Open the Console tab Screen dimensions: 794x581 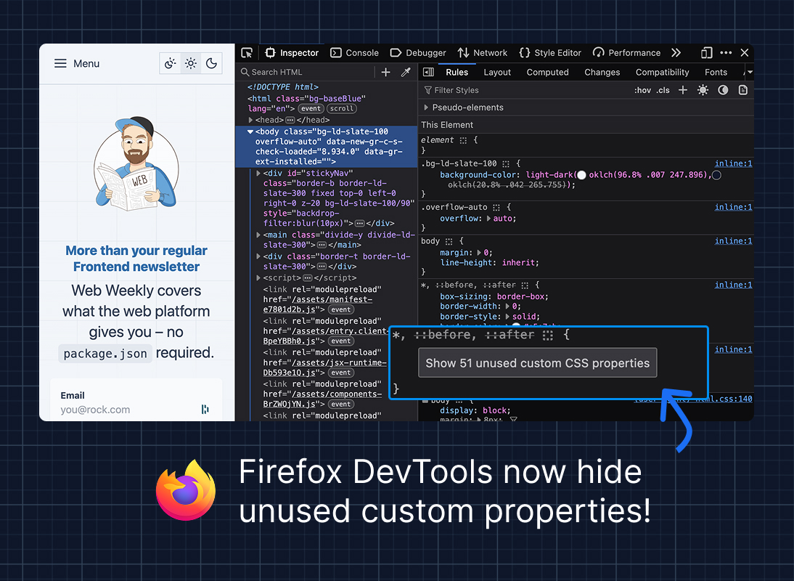[355, 52]
